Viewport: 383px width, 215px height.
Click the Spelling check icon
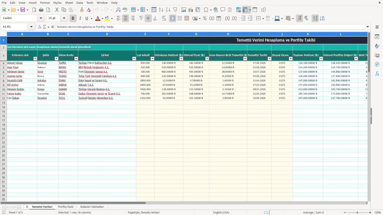point(125,10)
